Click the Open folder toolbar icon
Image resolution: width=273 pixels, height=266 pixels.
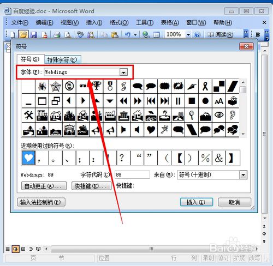23,34
